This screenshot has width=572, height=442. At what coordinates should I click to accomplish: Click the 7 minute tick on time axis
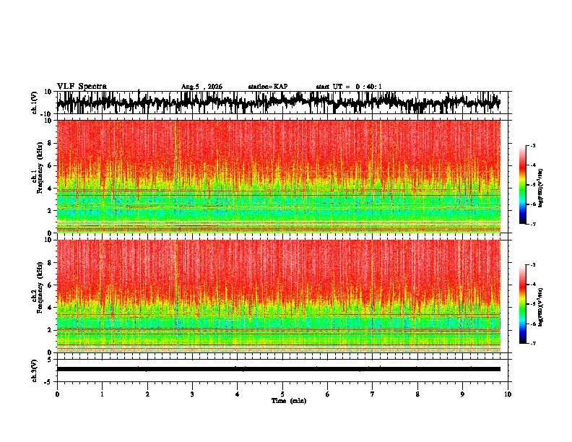(373, 394)
